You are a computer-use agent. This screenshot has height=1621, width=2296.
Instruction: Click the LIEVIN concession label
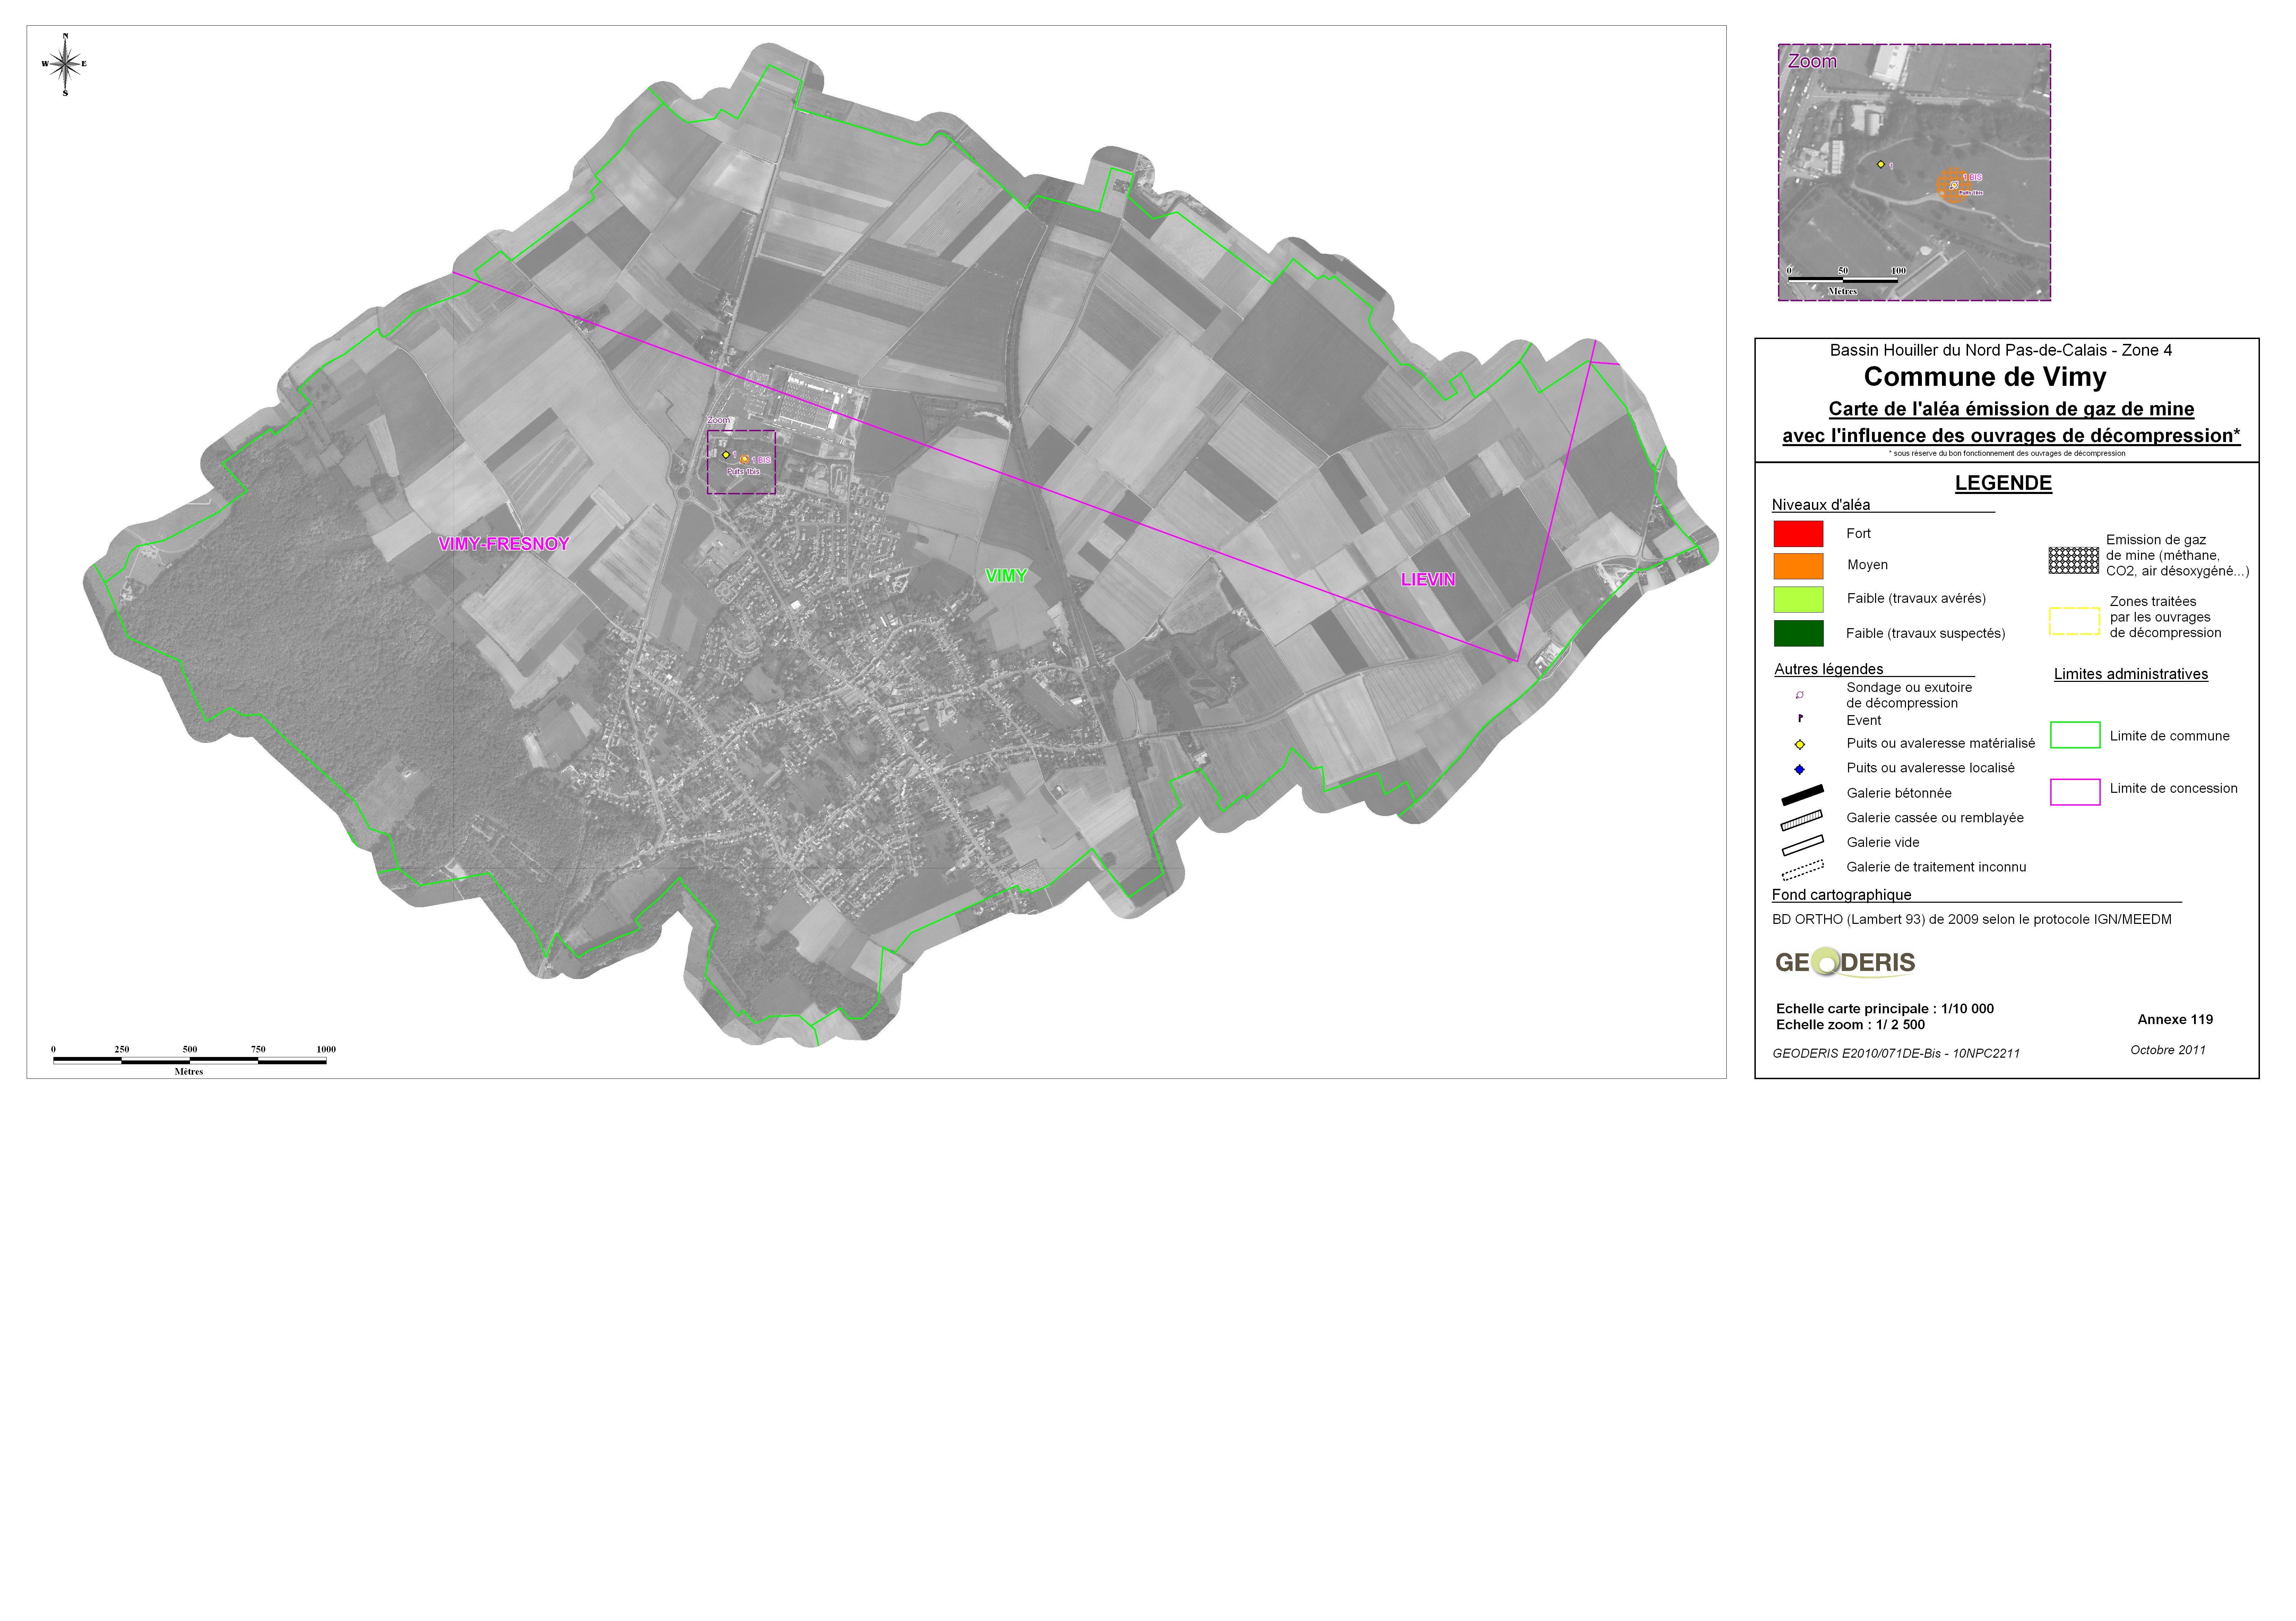[1428, 580]
